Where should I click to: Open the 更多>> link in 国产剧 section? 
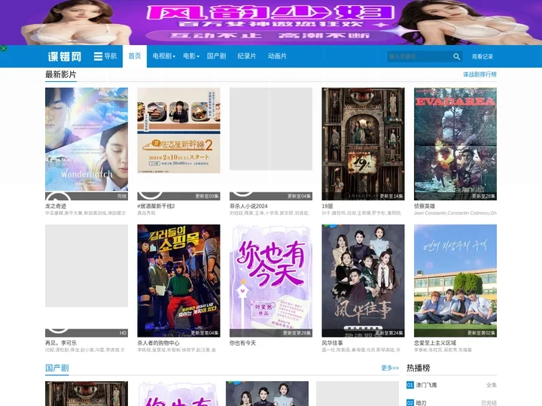[x=390, y=368]
